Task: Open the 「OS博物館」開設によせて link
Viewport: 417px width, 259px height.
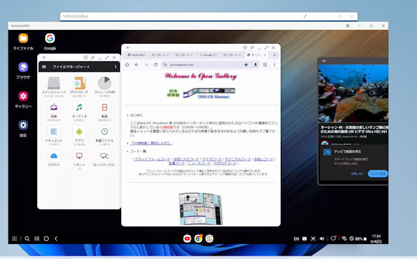Action: (x=151, y=144)
